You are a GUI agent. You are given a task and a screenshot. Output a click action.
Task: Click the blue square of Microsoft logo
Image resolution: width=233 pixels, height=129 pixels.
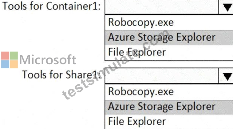[x=5, y=64]
